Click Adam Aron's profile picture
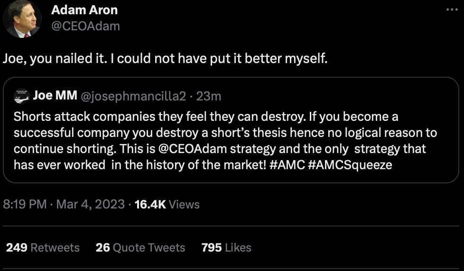This screenshot has height=271, width=464. tap(22, 19)
